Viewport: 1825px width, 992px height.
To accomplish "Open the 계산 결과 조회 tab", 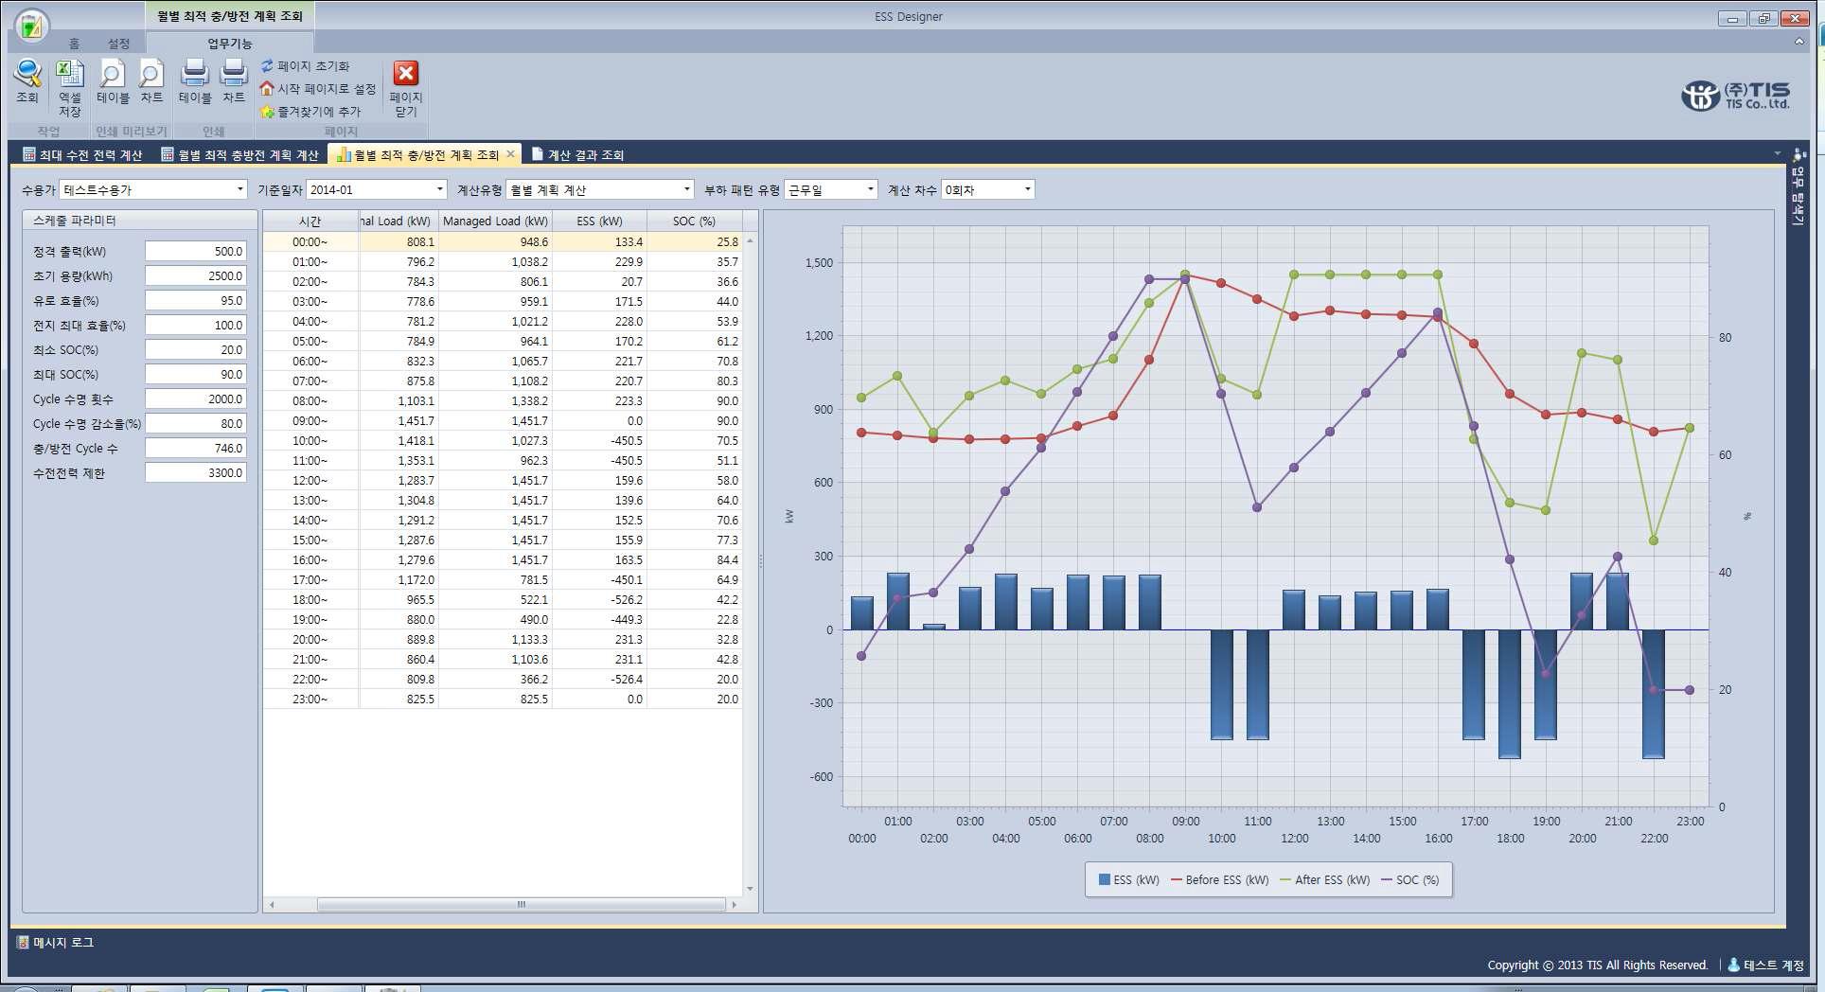I will coord(577,154).
